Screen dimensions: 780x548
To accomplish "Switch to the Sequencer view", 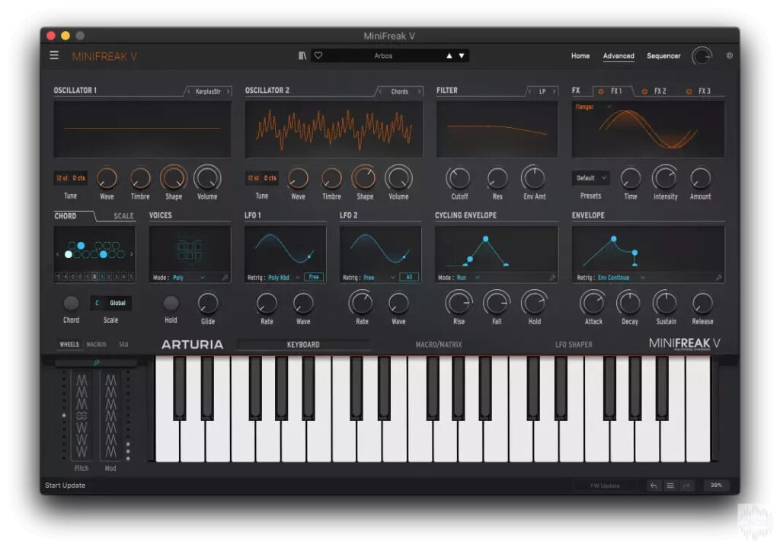I will pos(663,56).
